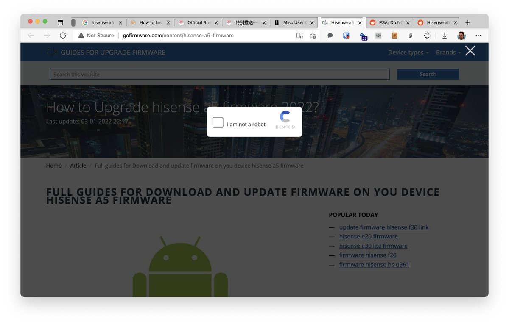The image size is (509, 324).
Task: Open the extensions puzzle piece icon
Action: [427, 36]
